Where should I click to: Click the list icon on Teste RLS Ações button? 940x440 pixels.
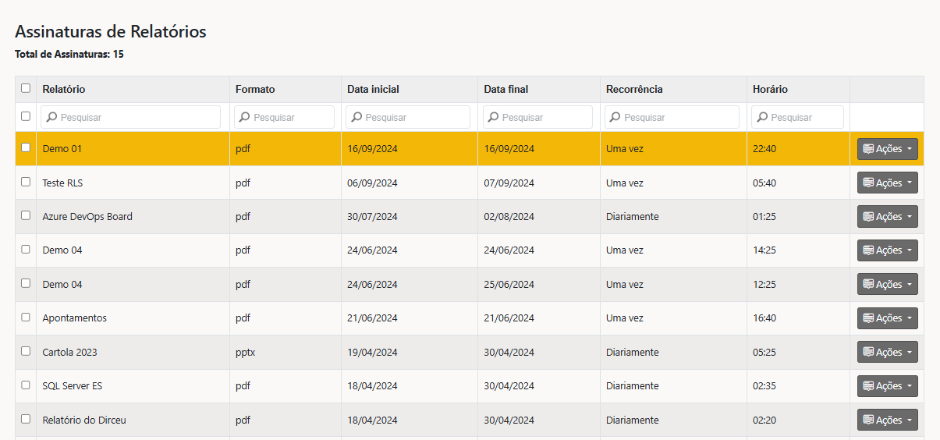point(868,183)
